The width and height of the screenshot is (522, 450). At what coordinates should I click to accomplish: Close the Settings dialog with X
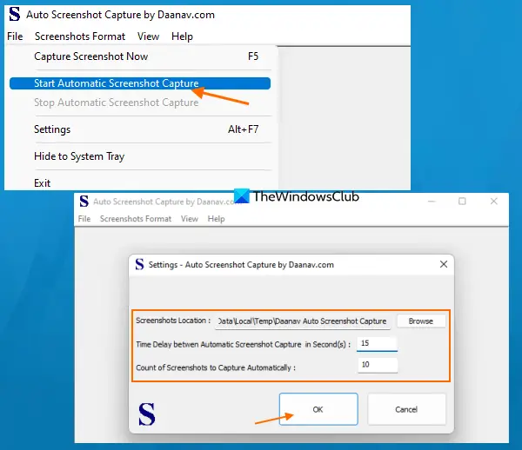(x=444, y=264)
